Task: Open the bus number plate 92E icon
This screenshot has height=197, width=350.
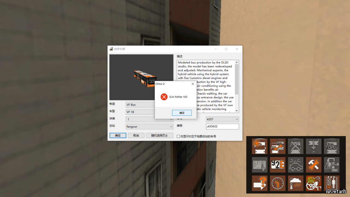Action: tap(278, 165)
